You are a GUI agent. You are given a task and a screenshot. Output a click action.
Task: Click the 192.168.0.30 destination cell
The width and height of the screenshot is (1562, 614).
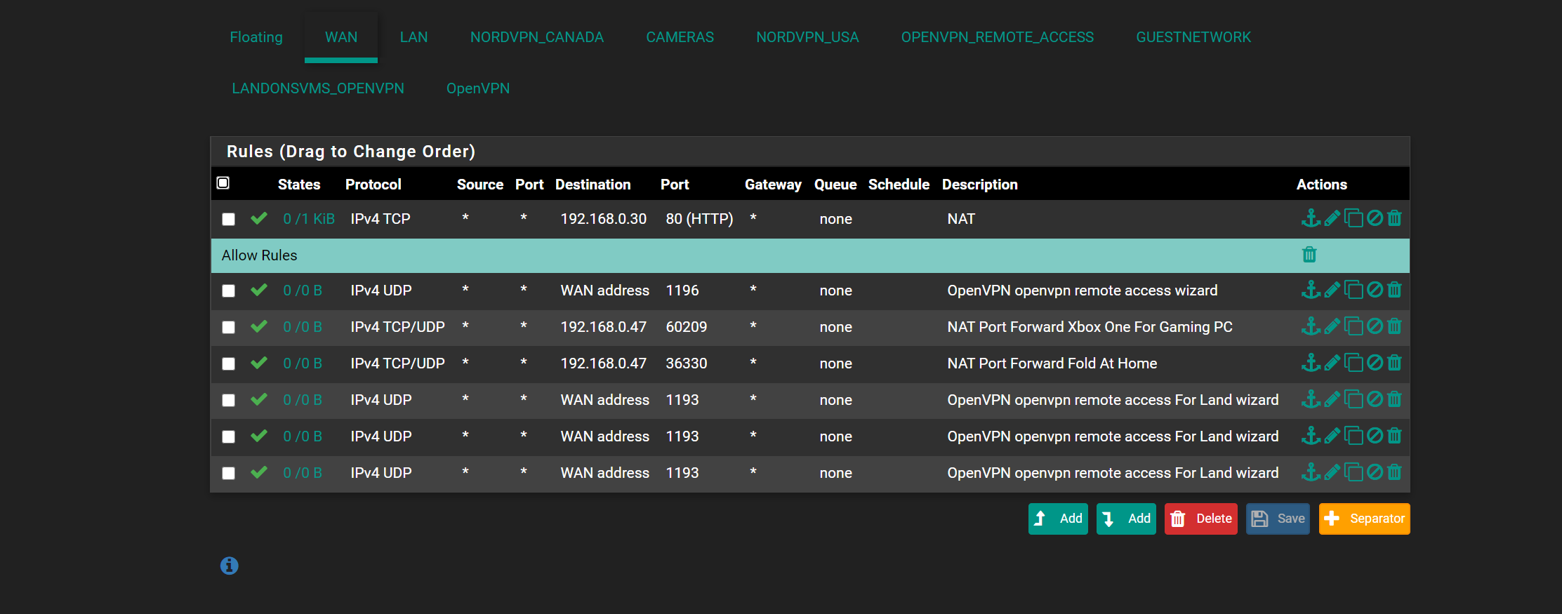pyautogui.click(x=603, y=219)
